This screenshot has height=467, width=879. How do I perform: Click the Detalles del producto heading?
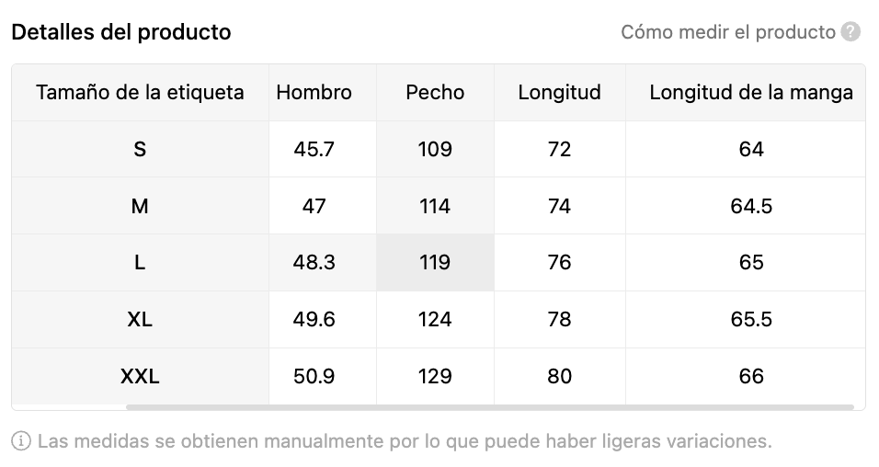tap(120, 32)
